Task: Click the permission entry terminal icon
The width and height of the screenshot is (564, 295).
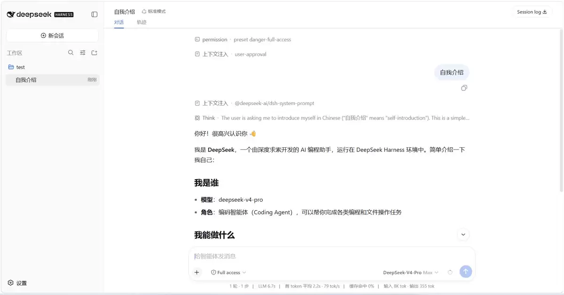Action: click(197, 40)
